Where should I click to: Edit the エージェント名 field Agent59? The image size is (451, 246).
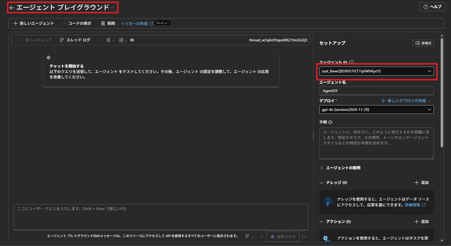pyautogui.click(x=377, y=91)
